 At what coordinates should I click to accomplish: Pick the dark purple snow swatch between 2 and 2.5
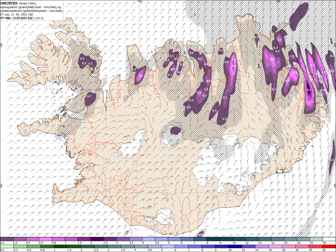point(97,239)
